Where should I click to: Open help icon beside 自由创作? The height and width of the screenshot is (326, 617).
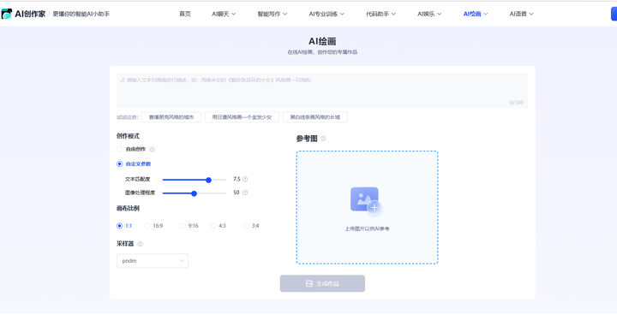[153, 149]
